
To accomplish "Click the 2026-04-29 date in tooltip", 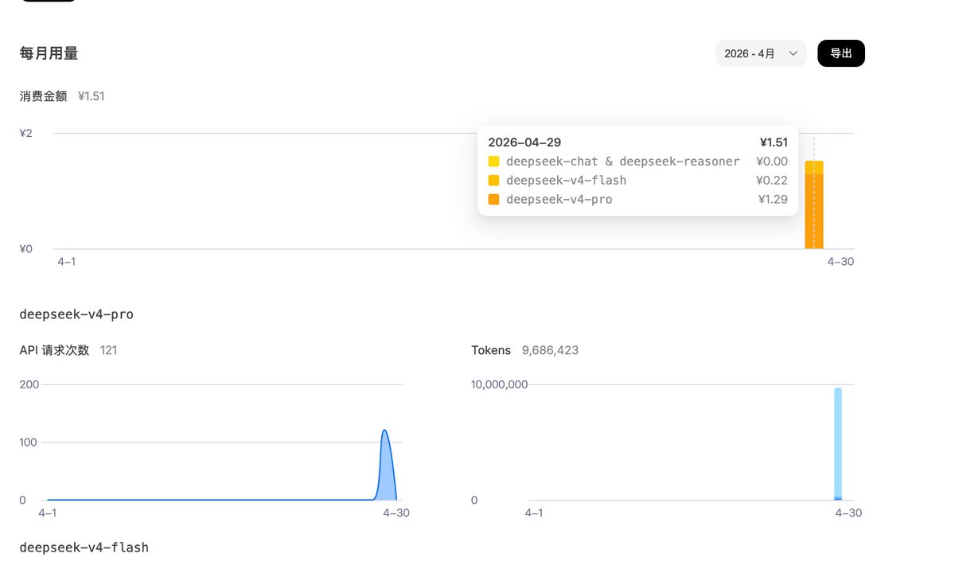I will pos(524,142).
